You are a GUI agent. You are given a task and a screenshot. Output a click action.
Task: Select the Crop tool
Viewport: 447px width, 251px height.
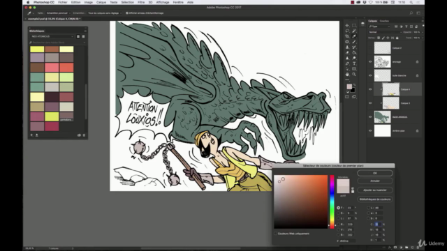(347, 36)
